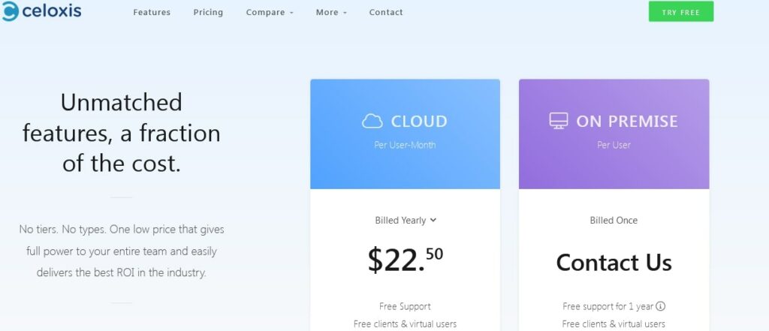Click the CLOUD plan title
Screen dimensions: 769x331
tap(419, 121)
